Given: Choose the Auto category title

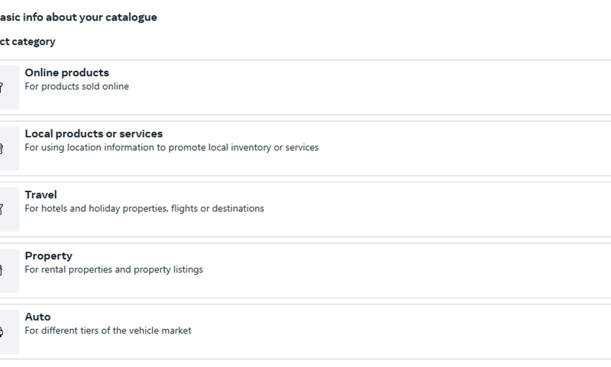Looking at the screenshot, I should [37, 317].
